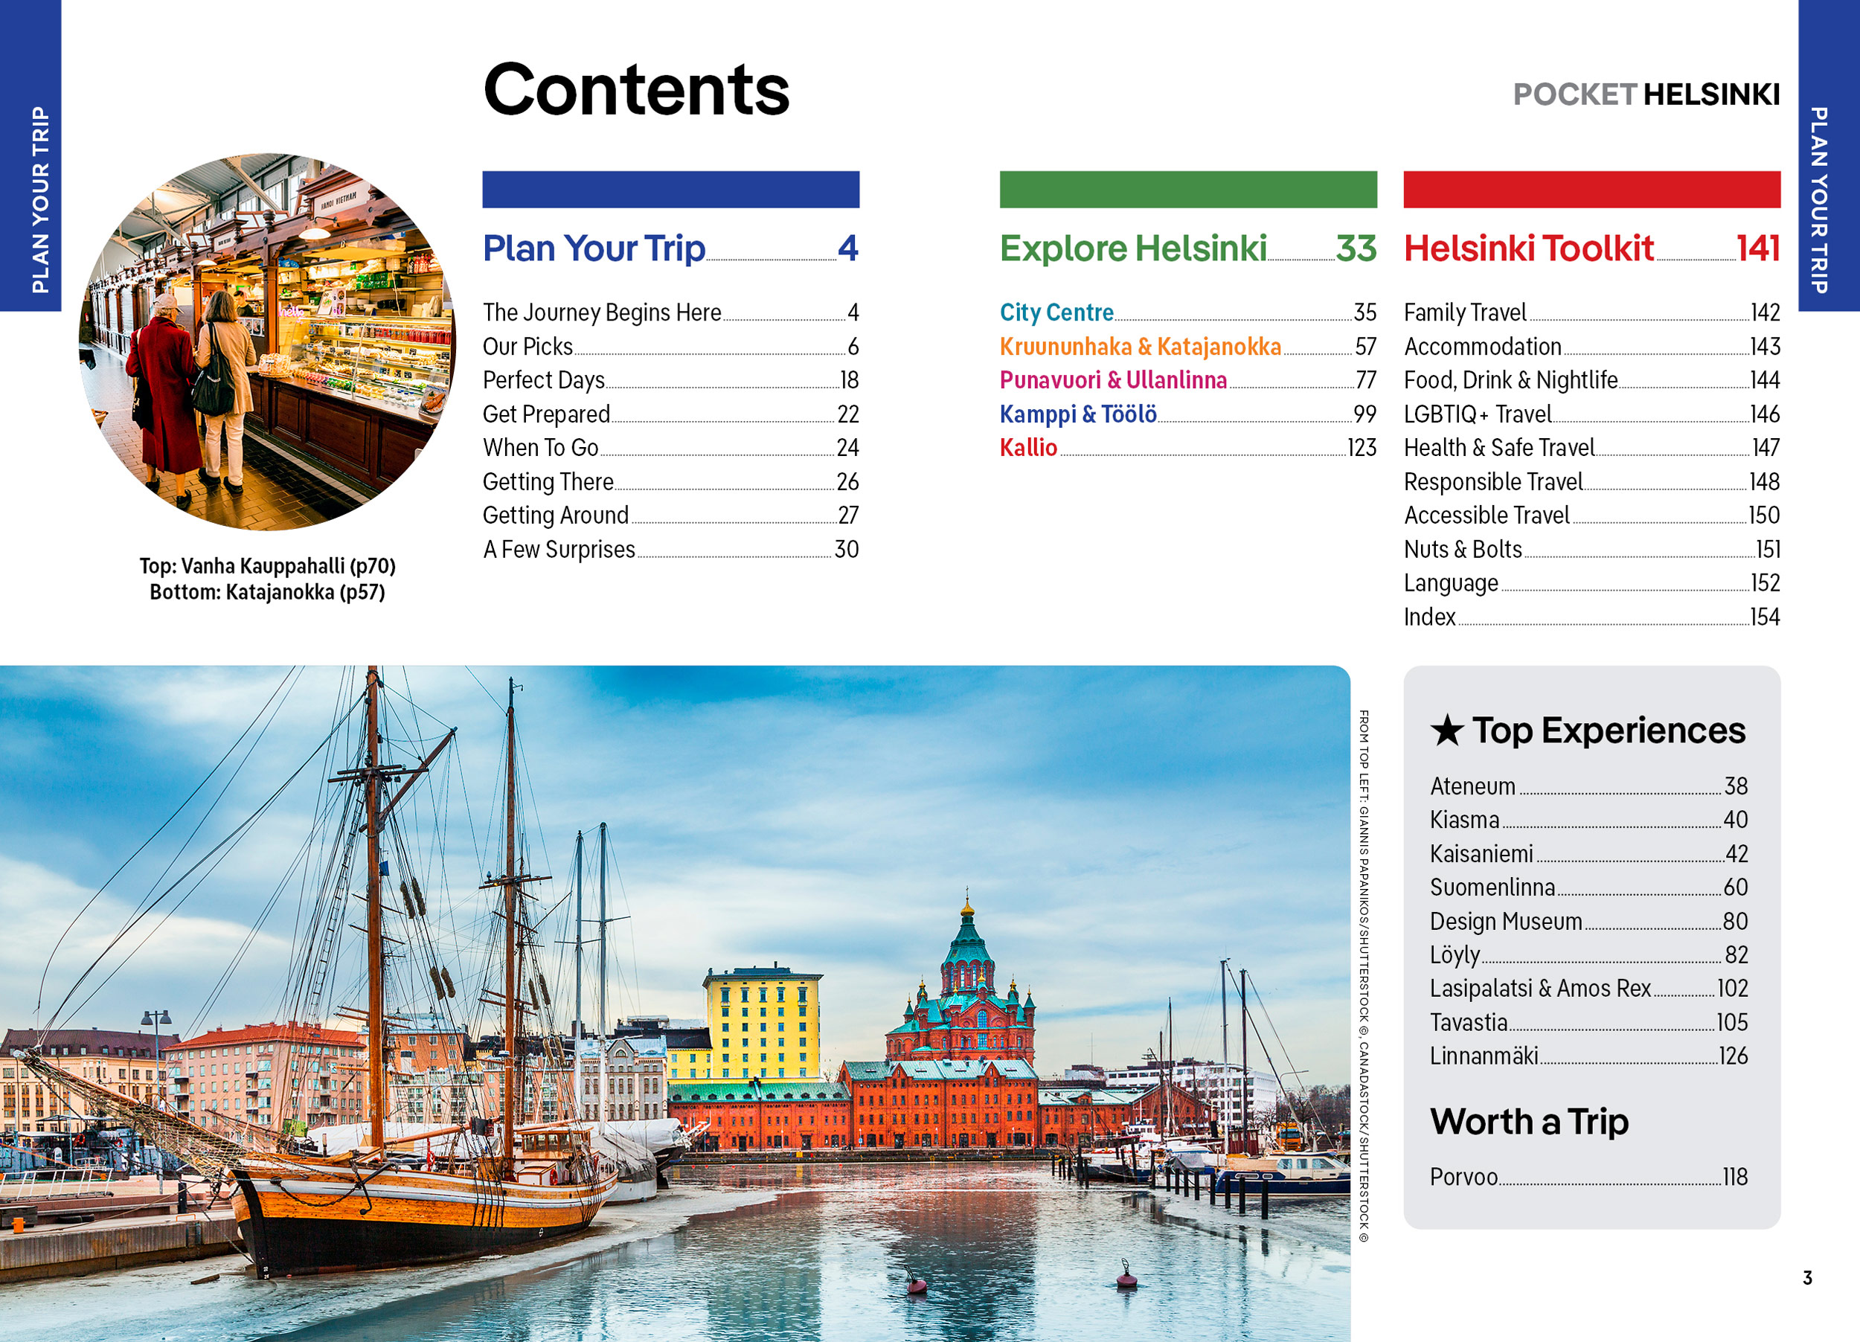Click the green Explore Helsinki color bar
This screenshot has width=1860, height=1342.
click(x=1187, y=190)
